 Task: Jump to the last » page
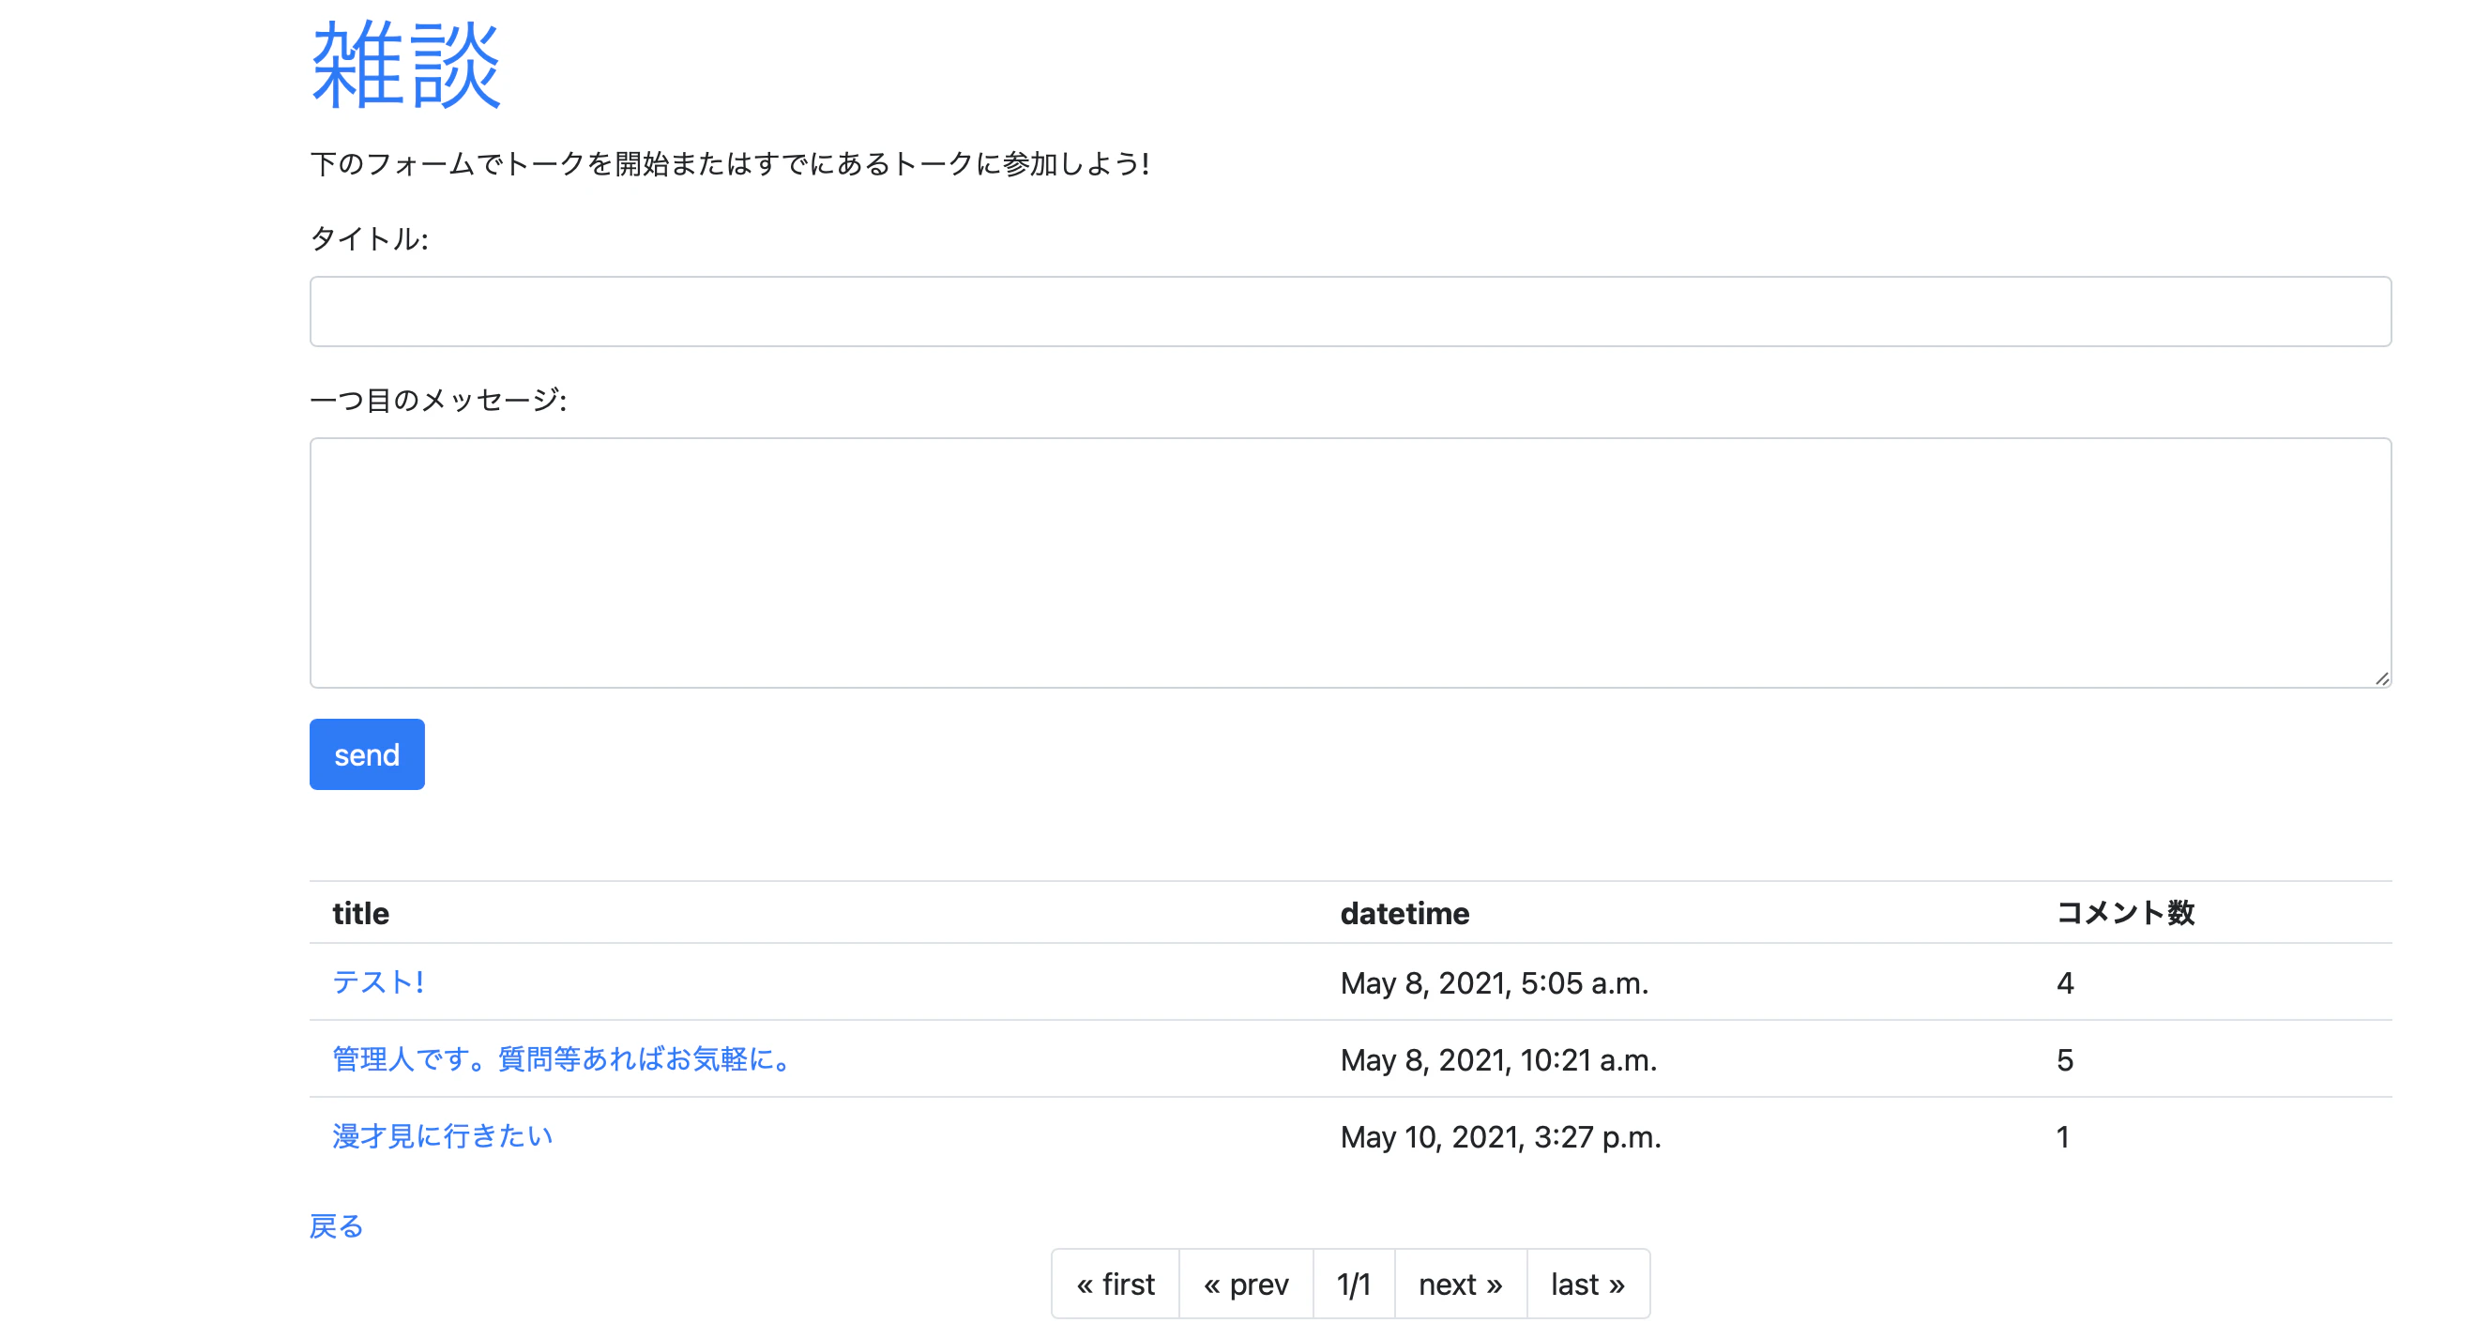click(x=1588, y=1285)
